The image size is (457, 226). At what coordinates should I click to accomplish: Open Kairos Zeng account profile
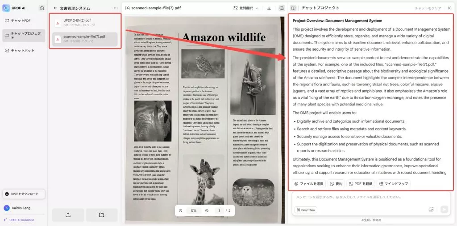pos(17,208)
